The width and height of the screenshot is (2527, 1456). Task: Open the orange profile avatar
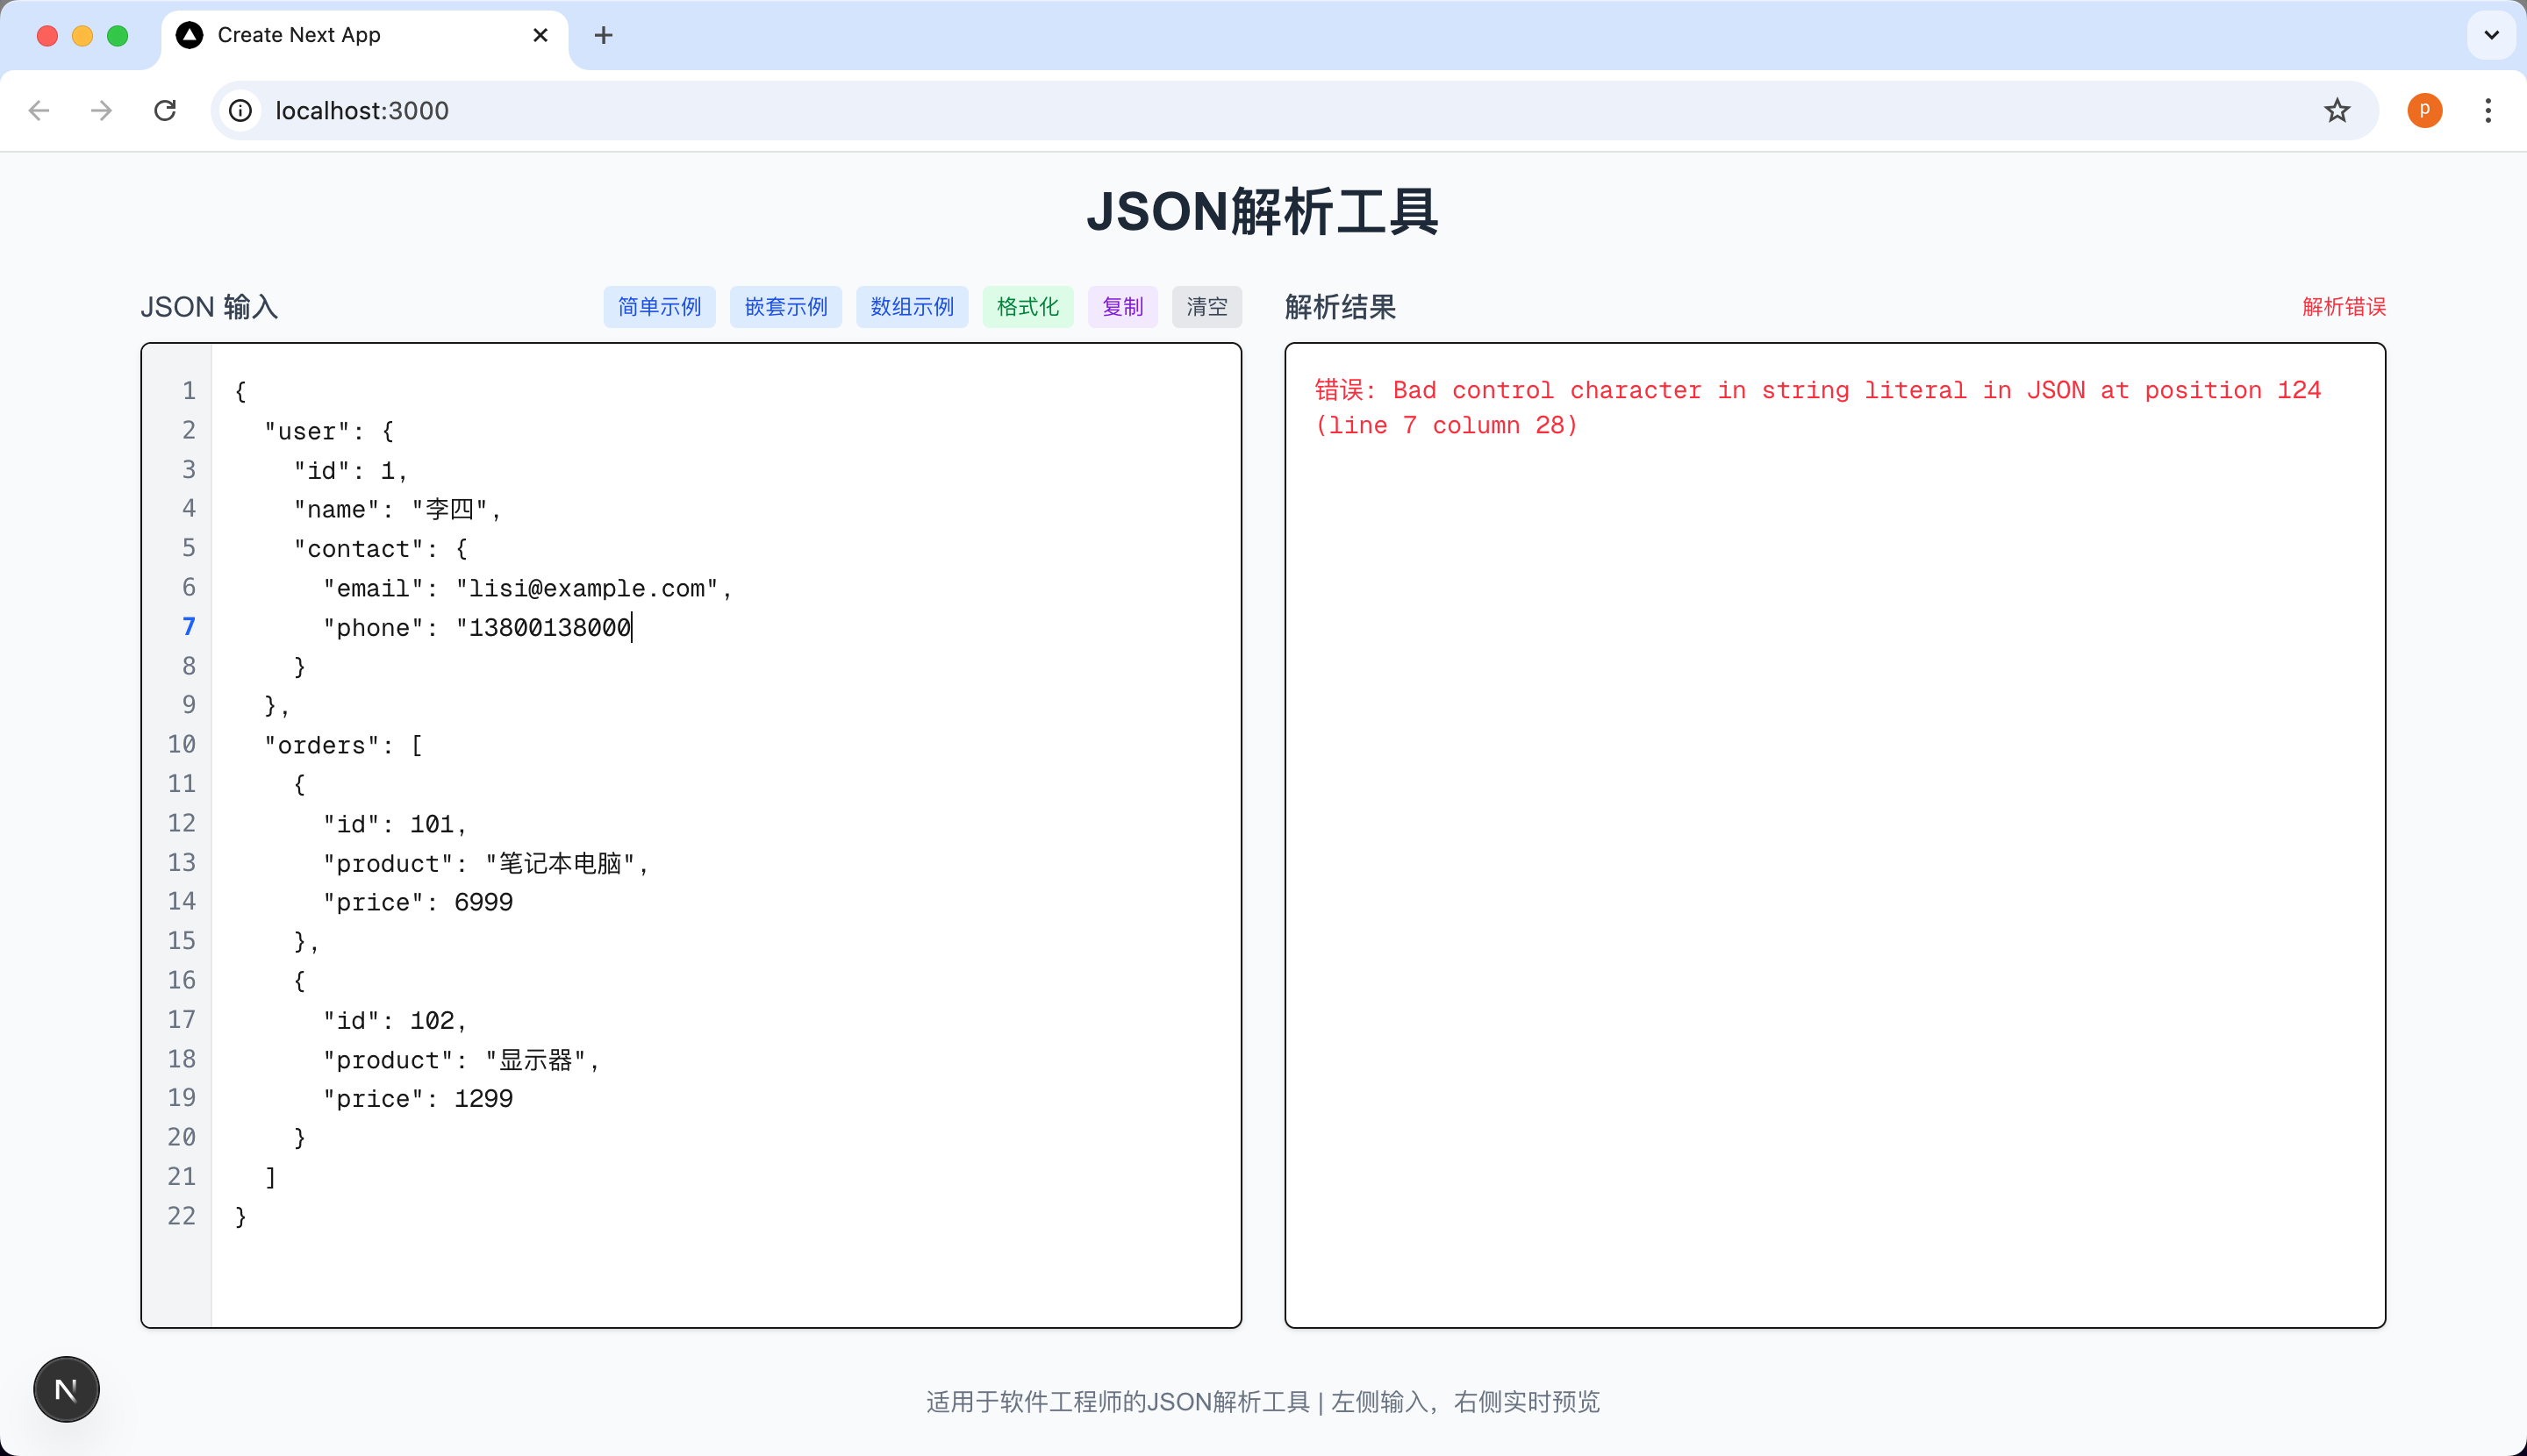tap(2424, 110)
